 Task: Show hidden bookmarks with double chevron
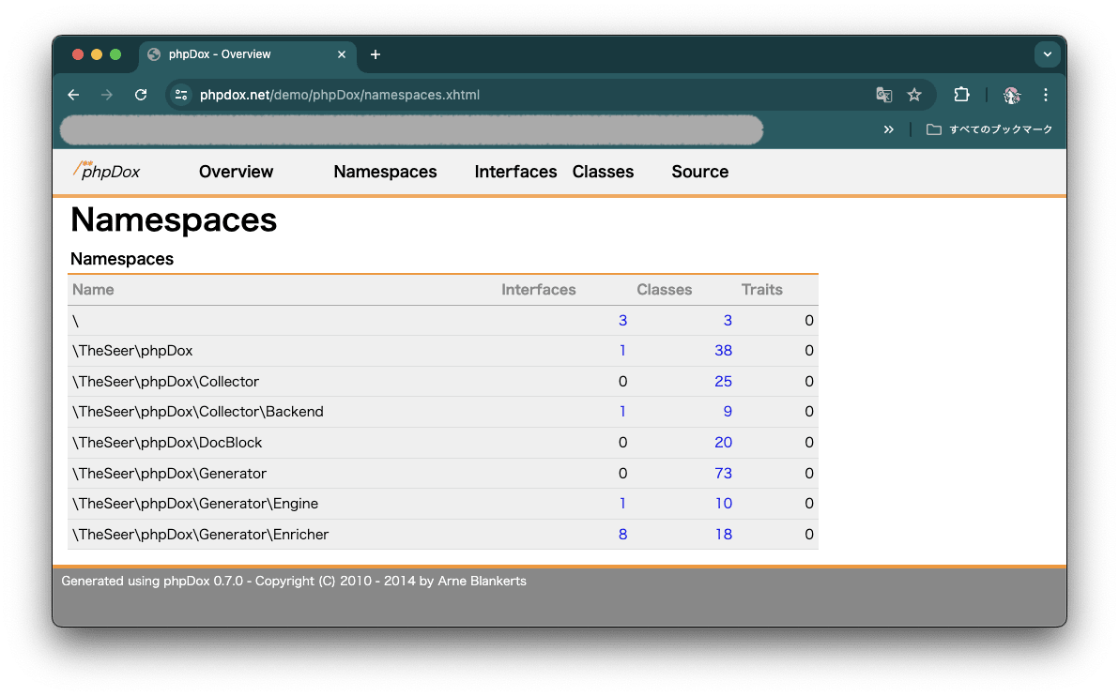pos(888,129)
